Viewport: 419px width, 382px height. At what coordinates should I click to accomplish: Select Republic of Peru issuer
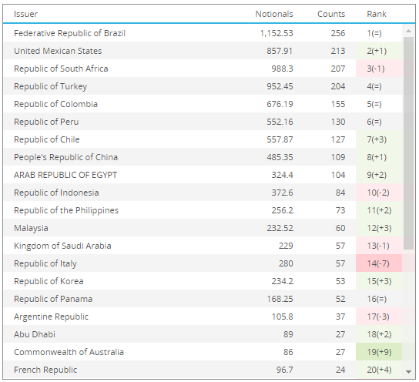click(46, 122)
